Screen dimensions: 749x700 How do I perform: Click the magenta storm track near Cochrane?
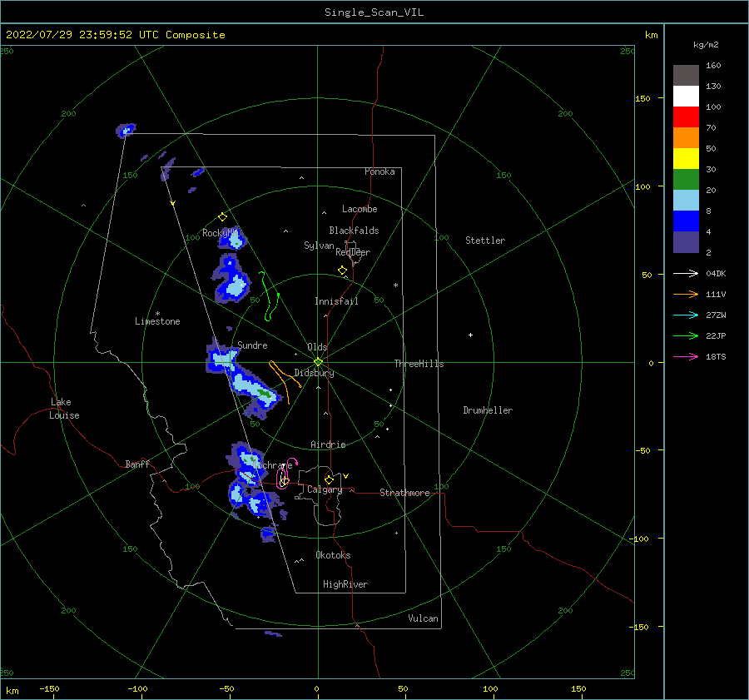tap(286, 474)
